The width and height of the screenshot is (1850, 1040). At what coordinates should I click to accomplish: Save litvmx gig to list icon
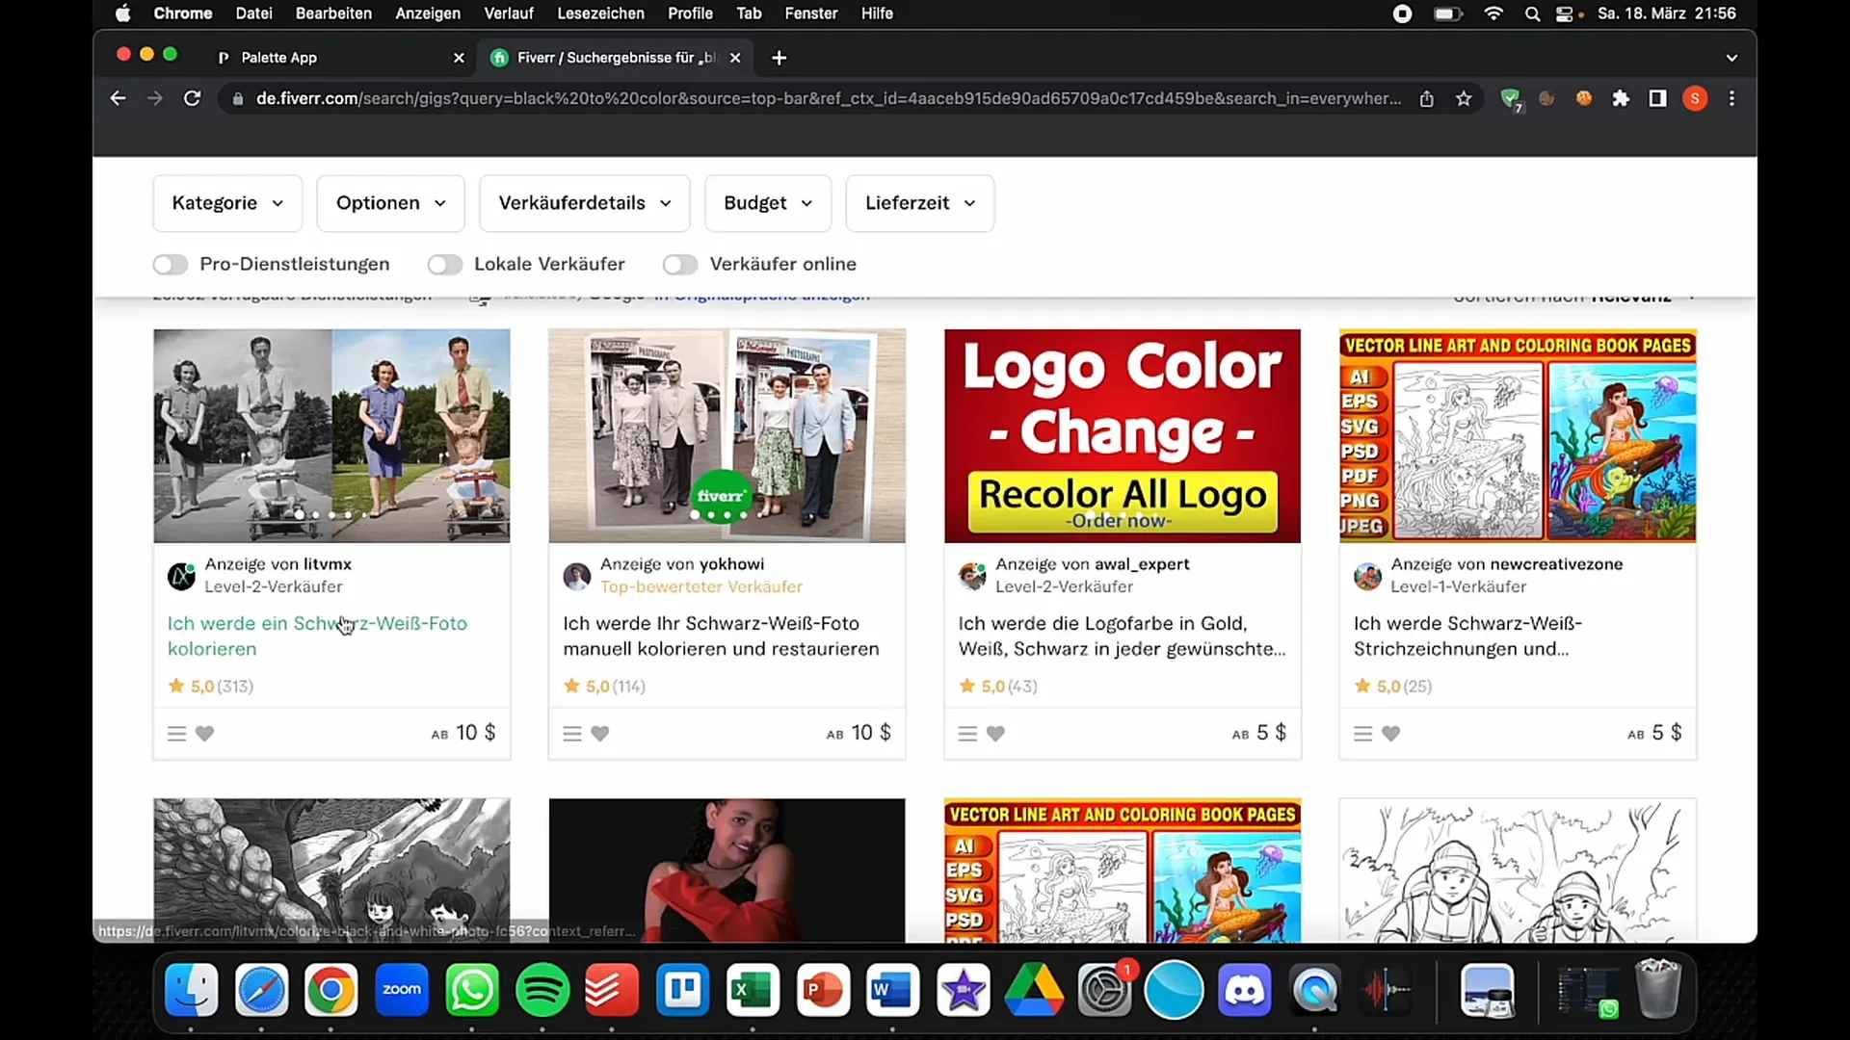point(176,734)
